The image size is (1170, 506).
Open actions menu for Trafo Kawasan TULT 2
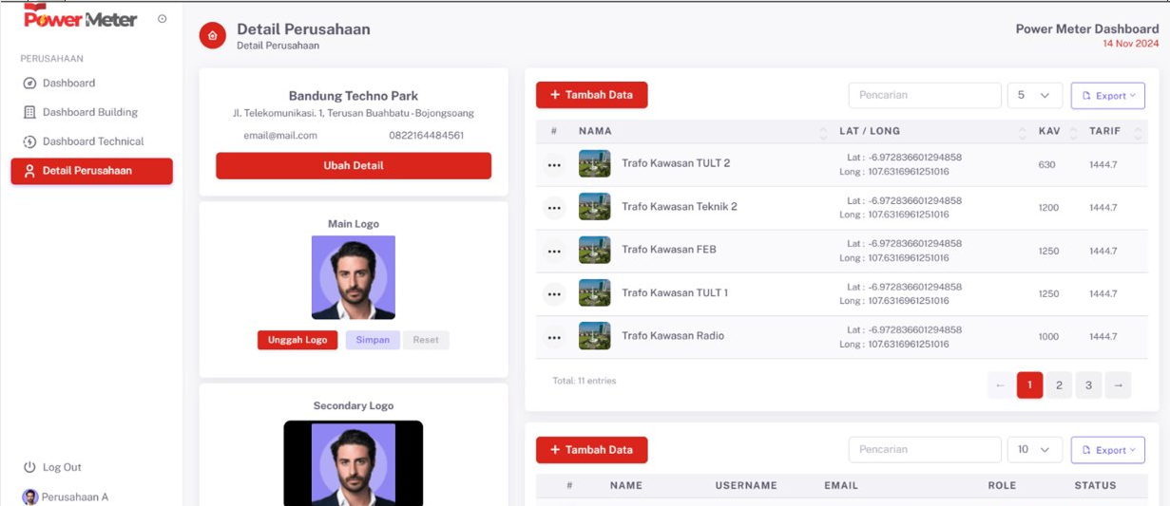coord(554,165)
